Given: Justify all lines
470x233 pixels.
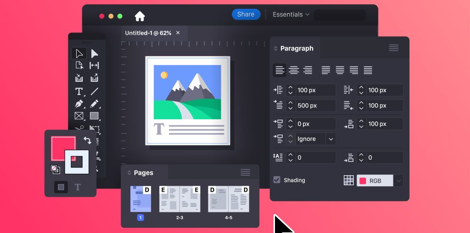Looking at the screenshot, I should tap(368, 70).
